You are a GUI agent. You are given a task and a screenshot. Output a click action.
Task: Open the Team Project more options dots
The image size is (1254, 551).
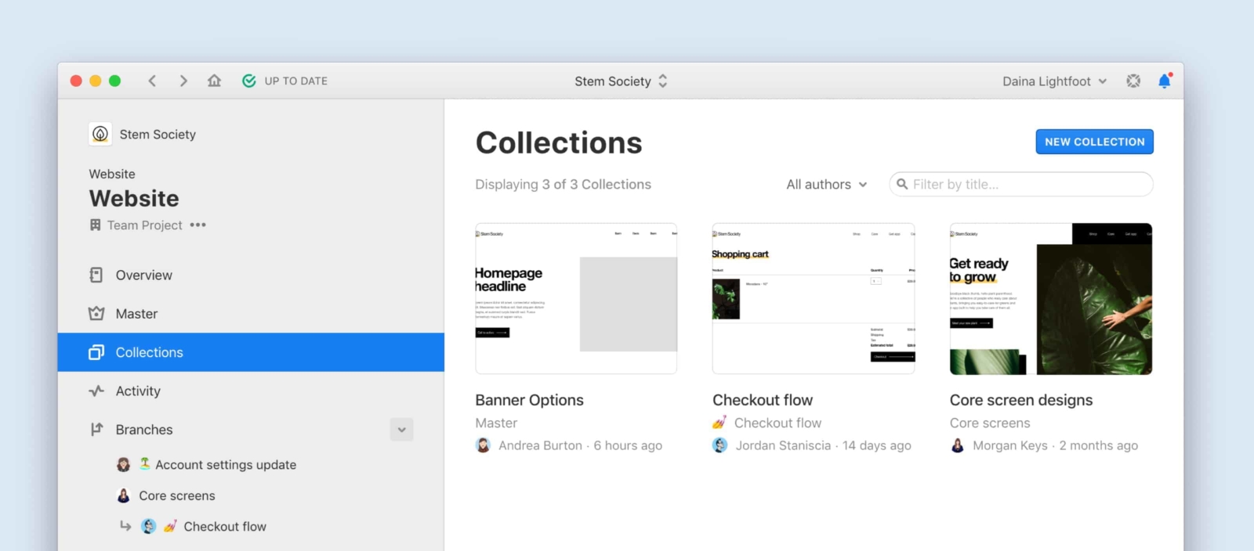[198, 225]
